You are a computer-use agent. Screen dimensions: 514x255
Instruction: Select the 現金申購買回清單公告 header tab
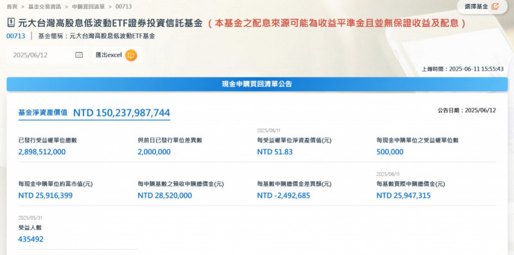257,84
